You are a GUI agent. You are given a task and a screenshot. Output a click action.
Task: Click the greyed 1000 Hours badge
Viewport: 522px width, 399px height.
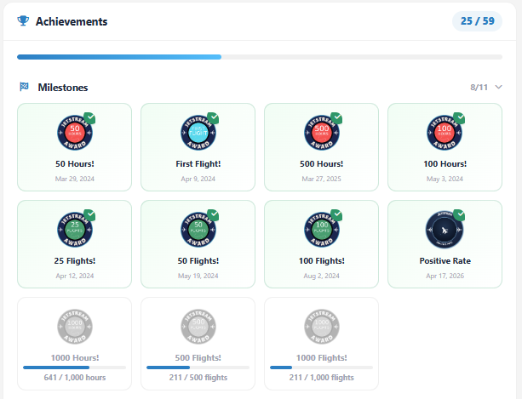[75, 327]
